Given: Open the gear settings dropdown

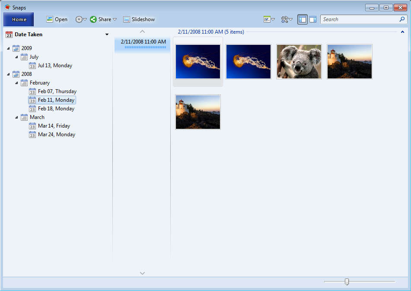Looking at the screenshot, I should pyautogui.click(x=81, y=19).
